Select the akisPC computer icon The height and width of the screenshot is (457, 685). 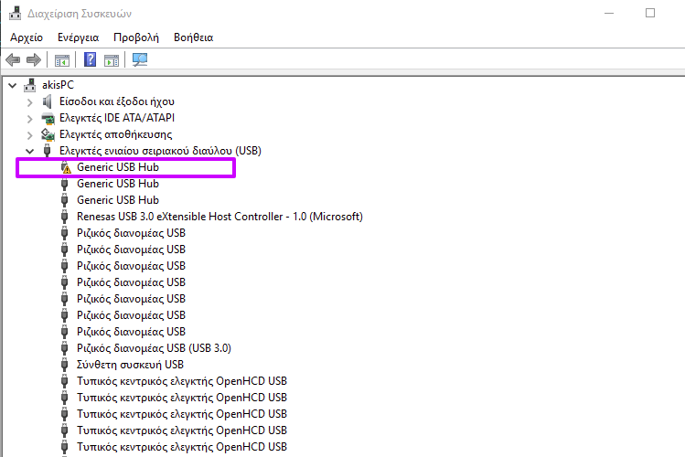(x=29, y=85)
